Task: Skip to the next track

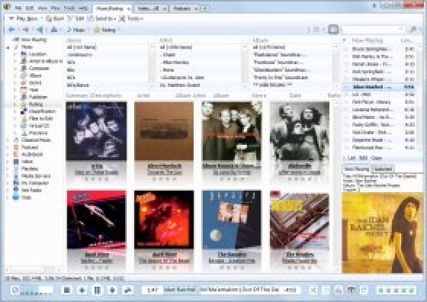Action: 112,290
